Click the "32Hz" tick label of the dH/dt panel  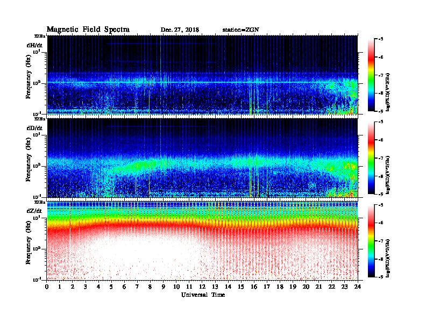point(40,36)
